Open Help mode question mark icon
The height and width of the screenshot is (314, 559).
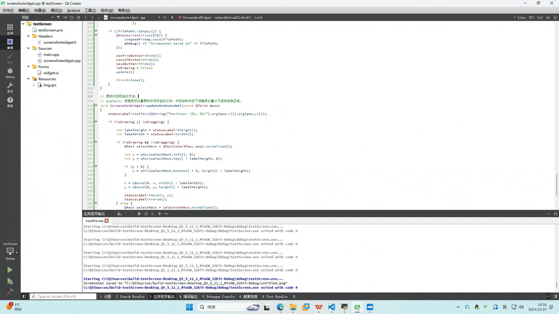(10, 102)
